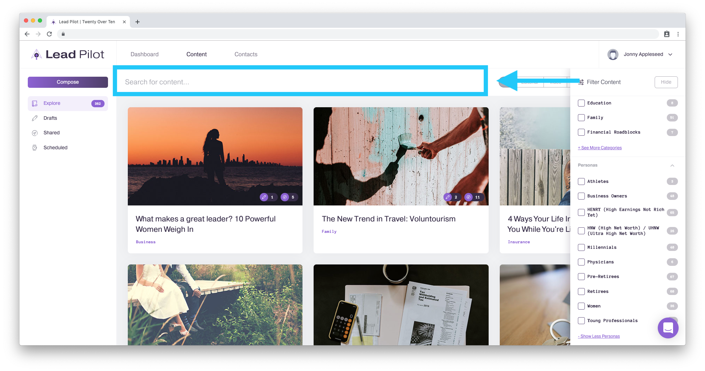Screen dimensions: 705x371
Task: Click the Filter Content sliders icon
Action: click(x=581, y=82)
